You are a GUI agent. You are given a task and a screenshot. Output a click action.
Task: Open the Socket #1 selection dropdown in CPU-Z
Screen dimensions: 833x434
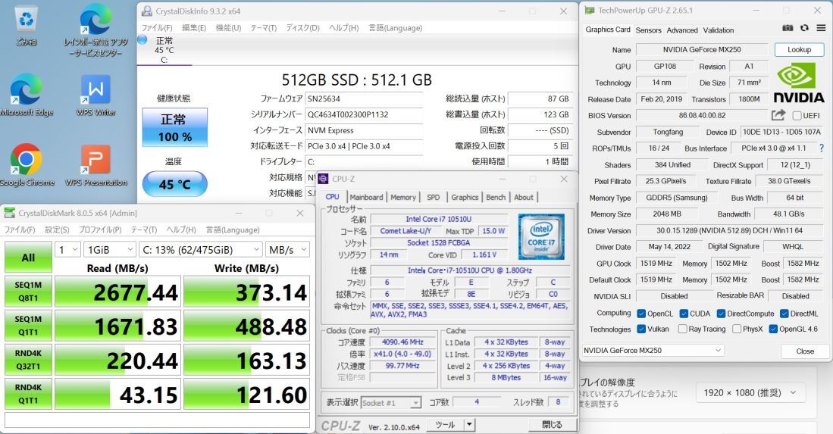[x=390, y=403]
